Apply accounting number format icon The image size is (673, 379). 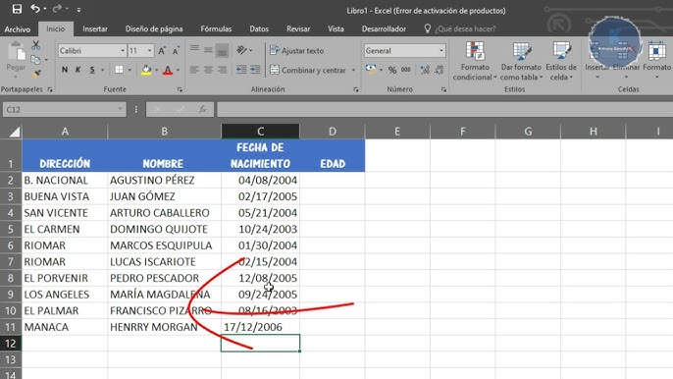click(371, 70)
